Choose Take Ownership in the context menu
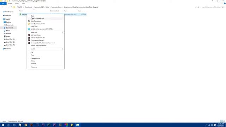 click(x=36, y=21)
